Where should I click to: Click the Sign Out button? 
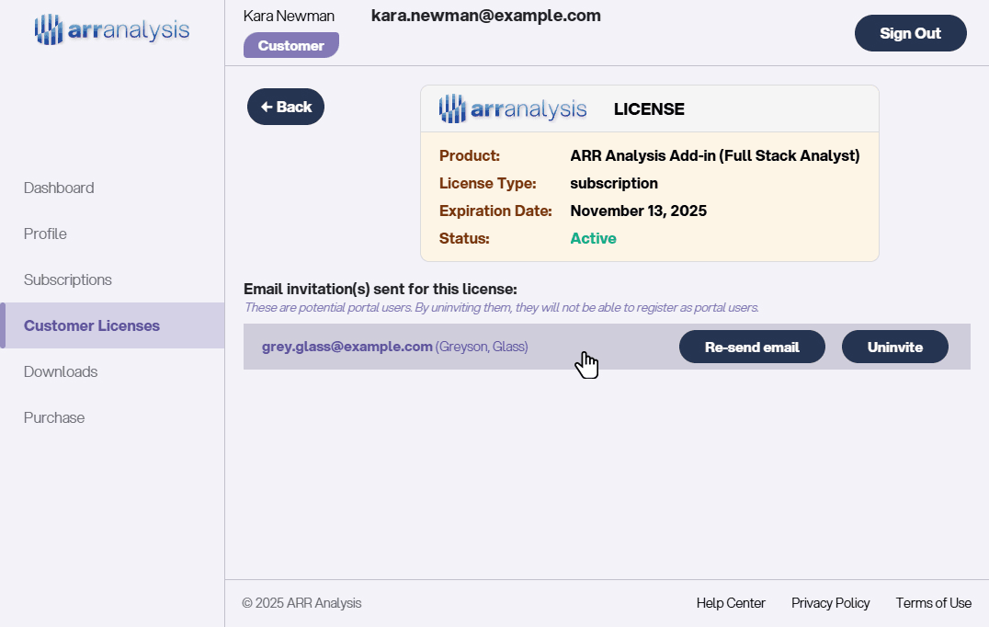tap(910, 33)
